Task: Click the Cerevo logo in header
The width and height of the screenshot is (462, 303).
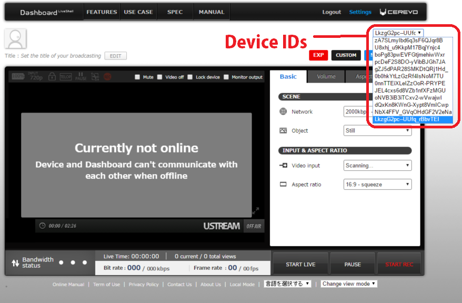Action: click(x=399, y=12)
